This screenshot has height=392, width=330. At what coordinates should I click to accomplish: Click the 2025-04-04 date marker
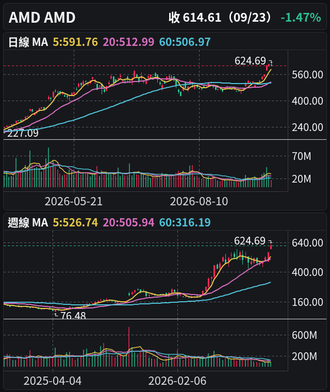click(53, 381)
